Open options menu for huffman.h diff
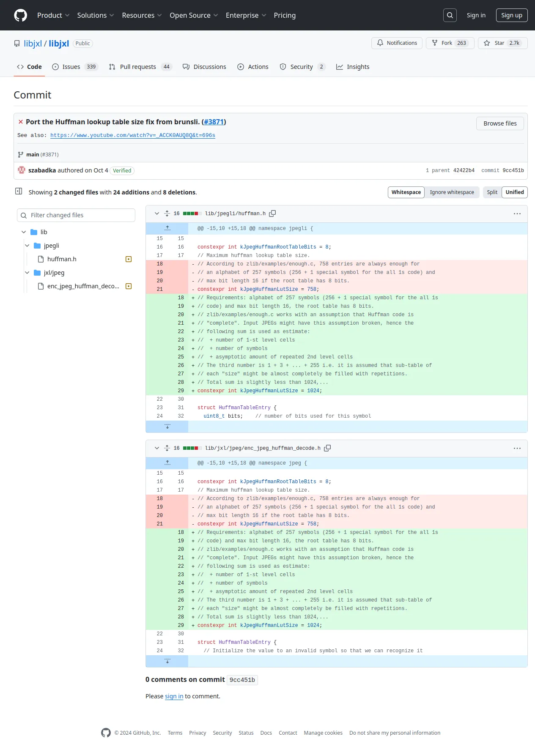Viewport: 535px width, 755px height. tap(517, 213)
